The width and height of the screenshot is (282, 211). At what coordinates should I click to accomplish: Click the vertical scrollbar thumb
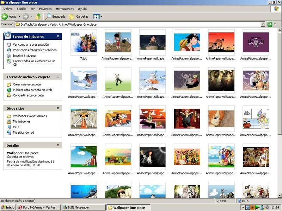[x=280, y=83]
